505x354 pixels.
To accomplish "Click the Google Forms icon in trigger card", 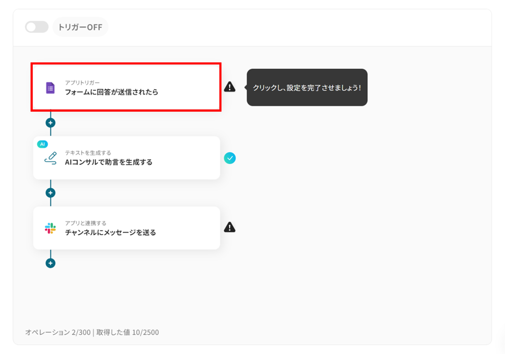I will coord(50,88).
